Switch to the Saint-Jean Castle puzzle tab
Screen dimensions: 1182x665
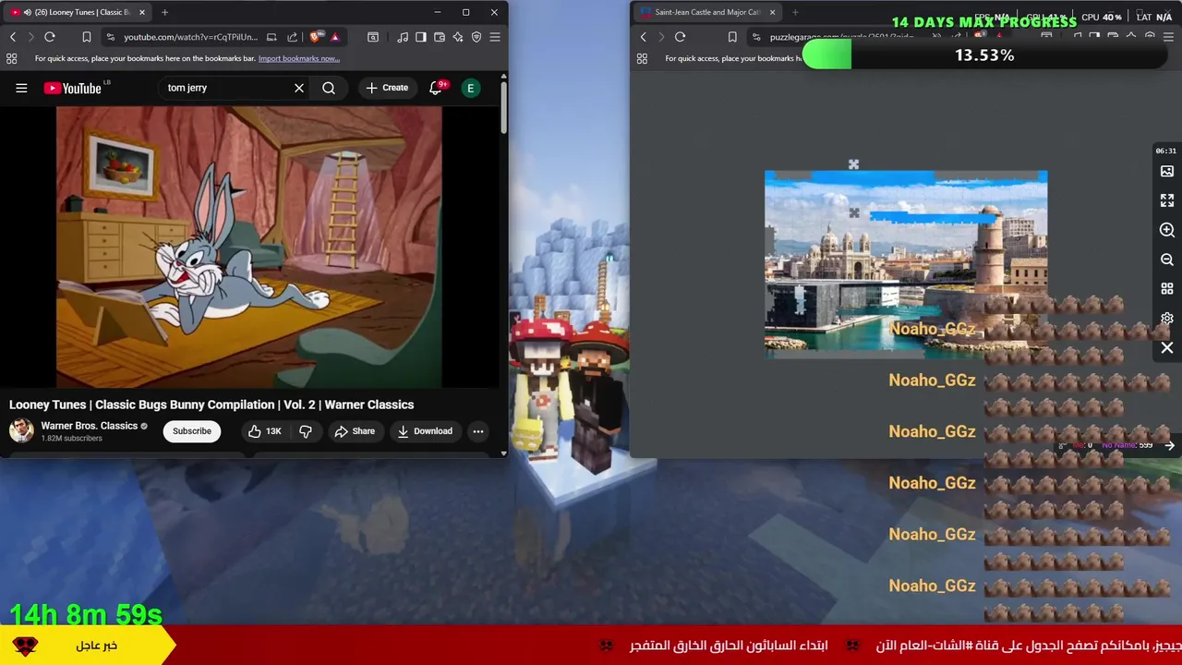point(707,12)
